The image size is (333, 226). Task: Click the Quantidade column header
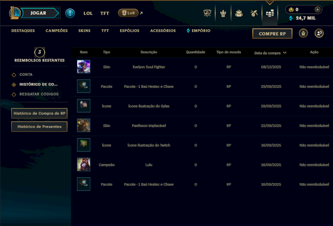(x=196, y=52)
